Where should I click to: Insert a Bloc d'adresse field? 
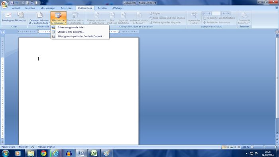point(112,18)
